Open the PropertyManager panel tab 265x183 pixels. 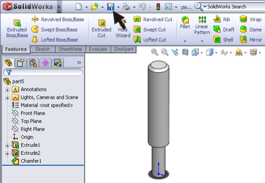(21, 63)
